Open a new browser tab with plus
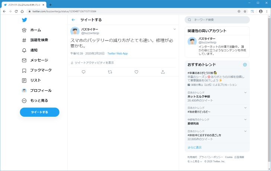Image resolution: width=271 pixels, height=171 pixels. pyautogui.click(x=50, y=5)
